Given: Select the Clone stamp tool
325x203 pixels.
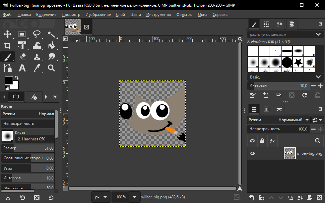Looking at the screenshot, I should (37, 57).
